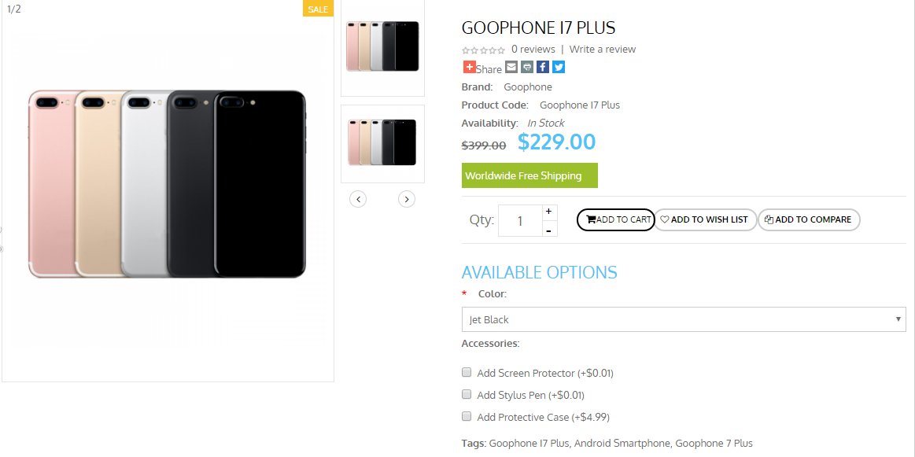This screenshot has width=915, height=457.
Task: Open the Write a review link
Action: [603, 49]
